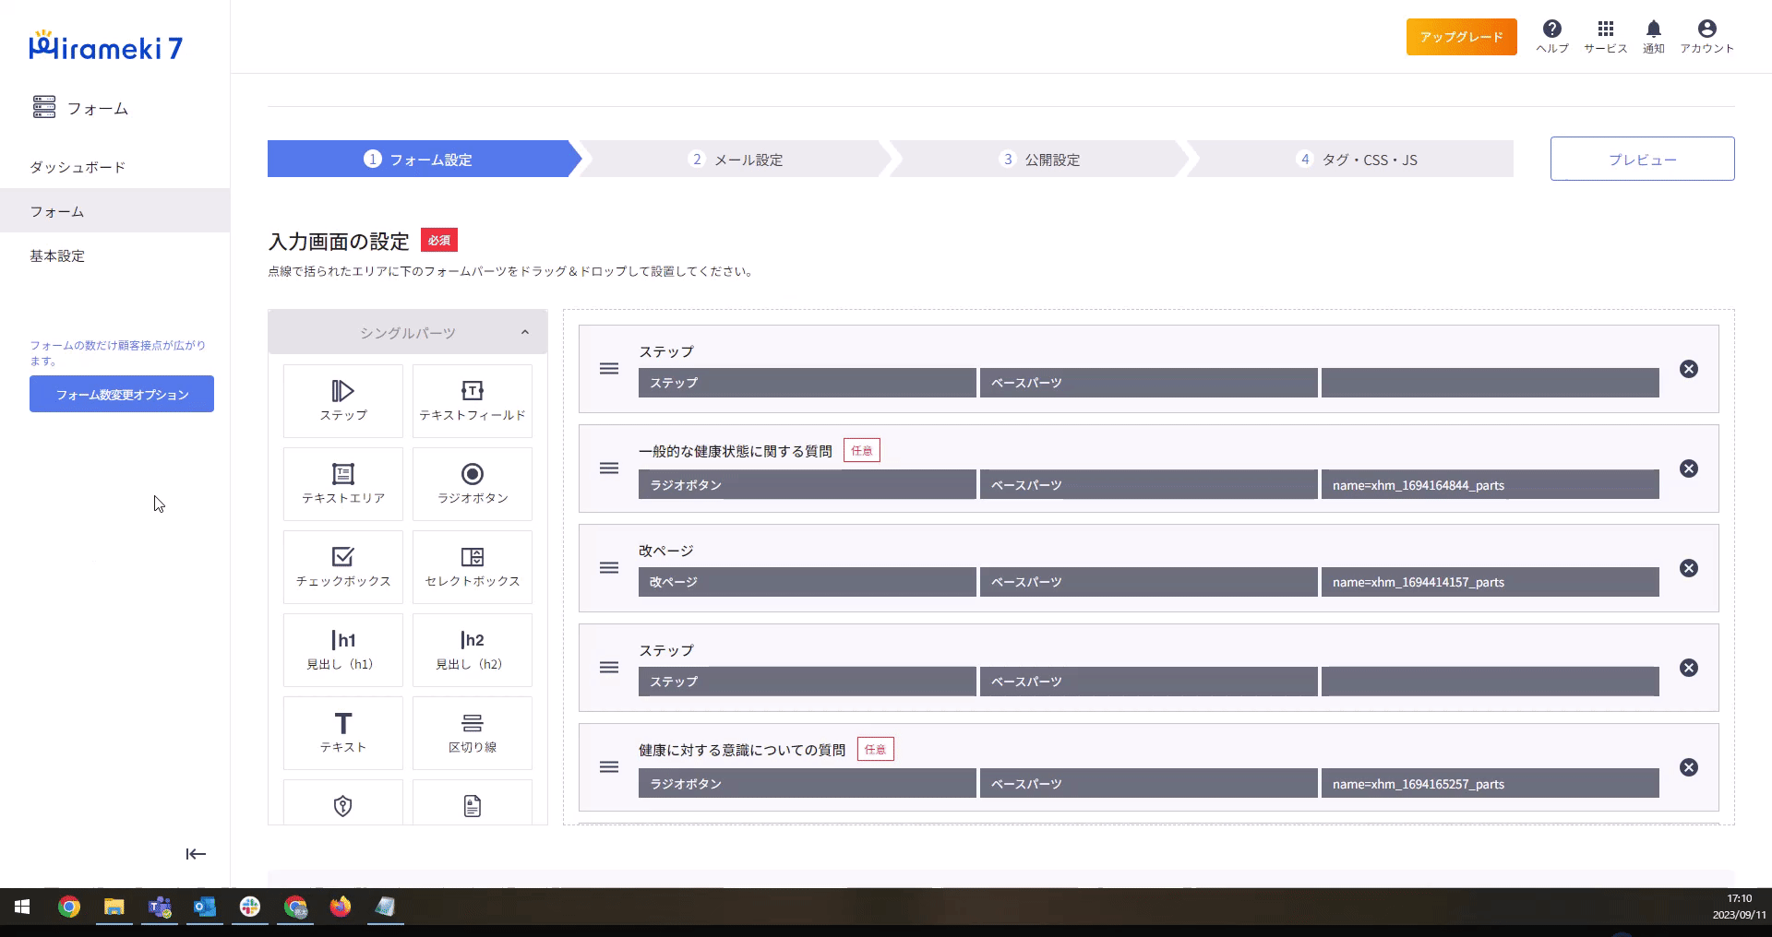Open Firefox from the taskbar
This screenshot has width=1772, height=937.
pos(341,907)
